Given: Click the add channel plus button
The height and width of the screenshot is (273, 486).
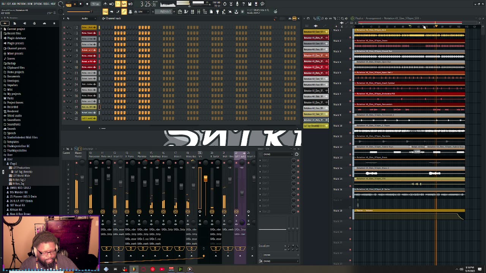Looking at the screenshot, I should pyautogui.click(x=89, y=128).
